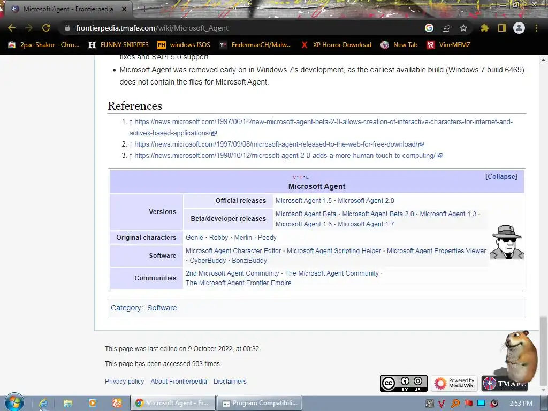548x411 pixels.
Task: Open Chrome's three-dot menu
Action: 536,28
